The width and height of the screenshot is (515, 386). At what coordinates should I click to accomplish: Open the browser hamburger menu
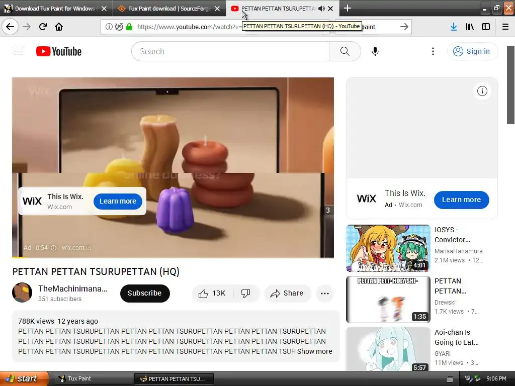click(x=505, y=27)
